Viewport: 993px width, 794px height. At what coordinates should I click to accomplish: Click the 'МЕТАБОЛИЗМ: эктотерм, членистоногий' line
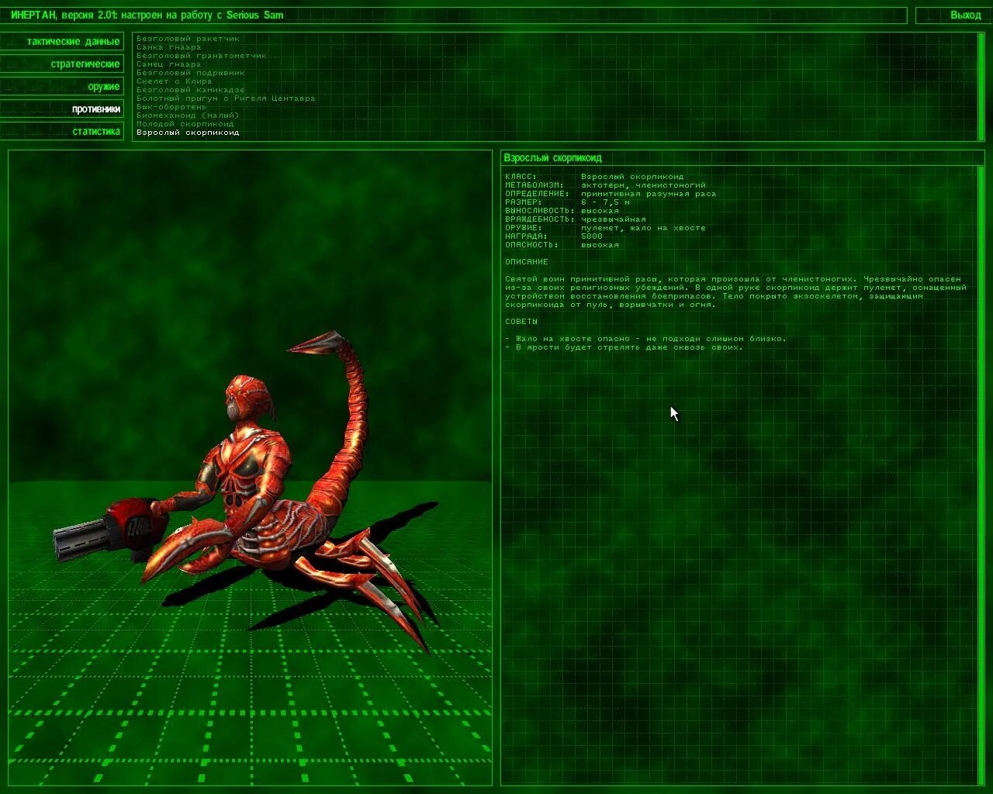coord(606,185)
